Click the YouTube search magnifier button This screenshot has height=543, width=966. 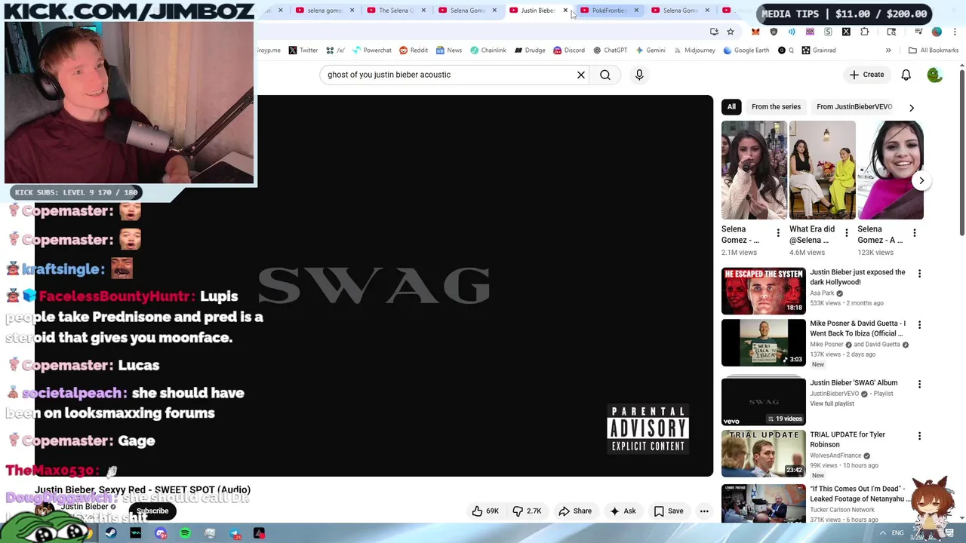coord(605,75)
